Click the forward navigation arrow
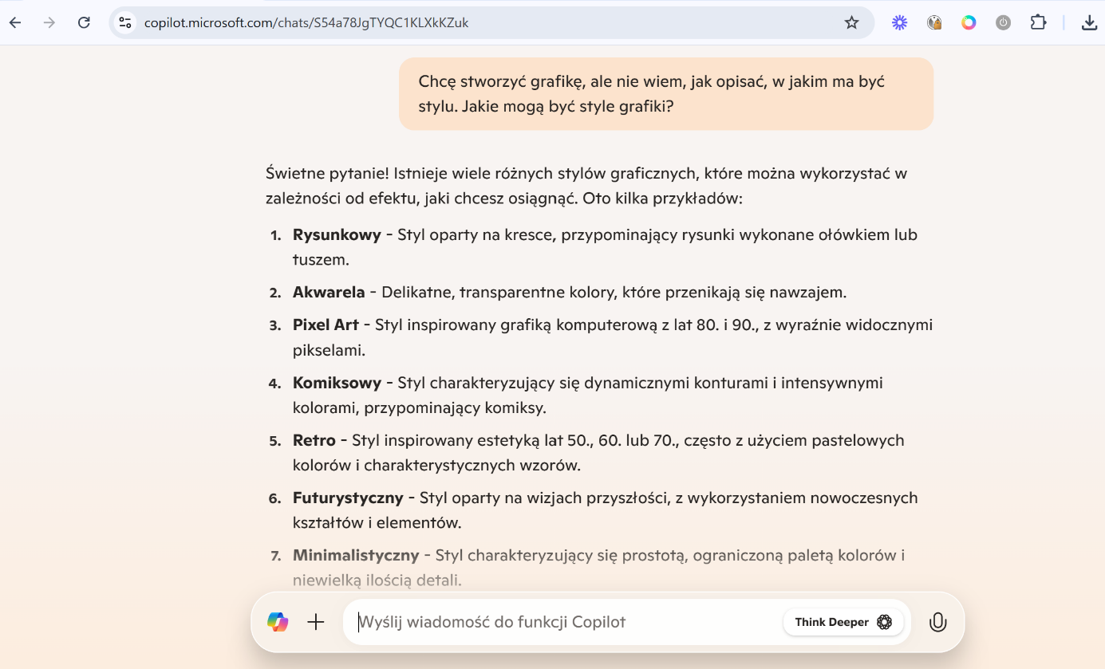Viewport: 1105px width, 669px height. pos(49,22)
